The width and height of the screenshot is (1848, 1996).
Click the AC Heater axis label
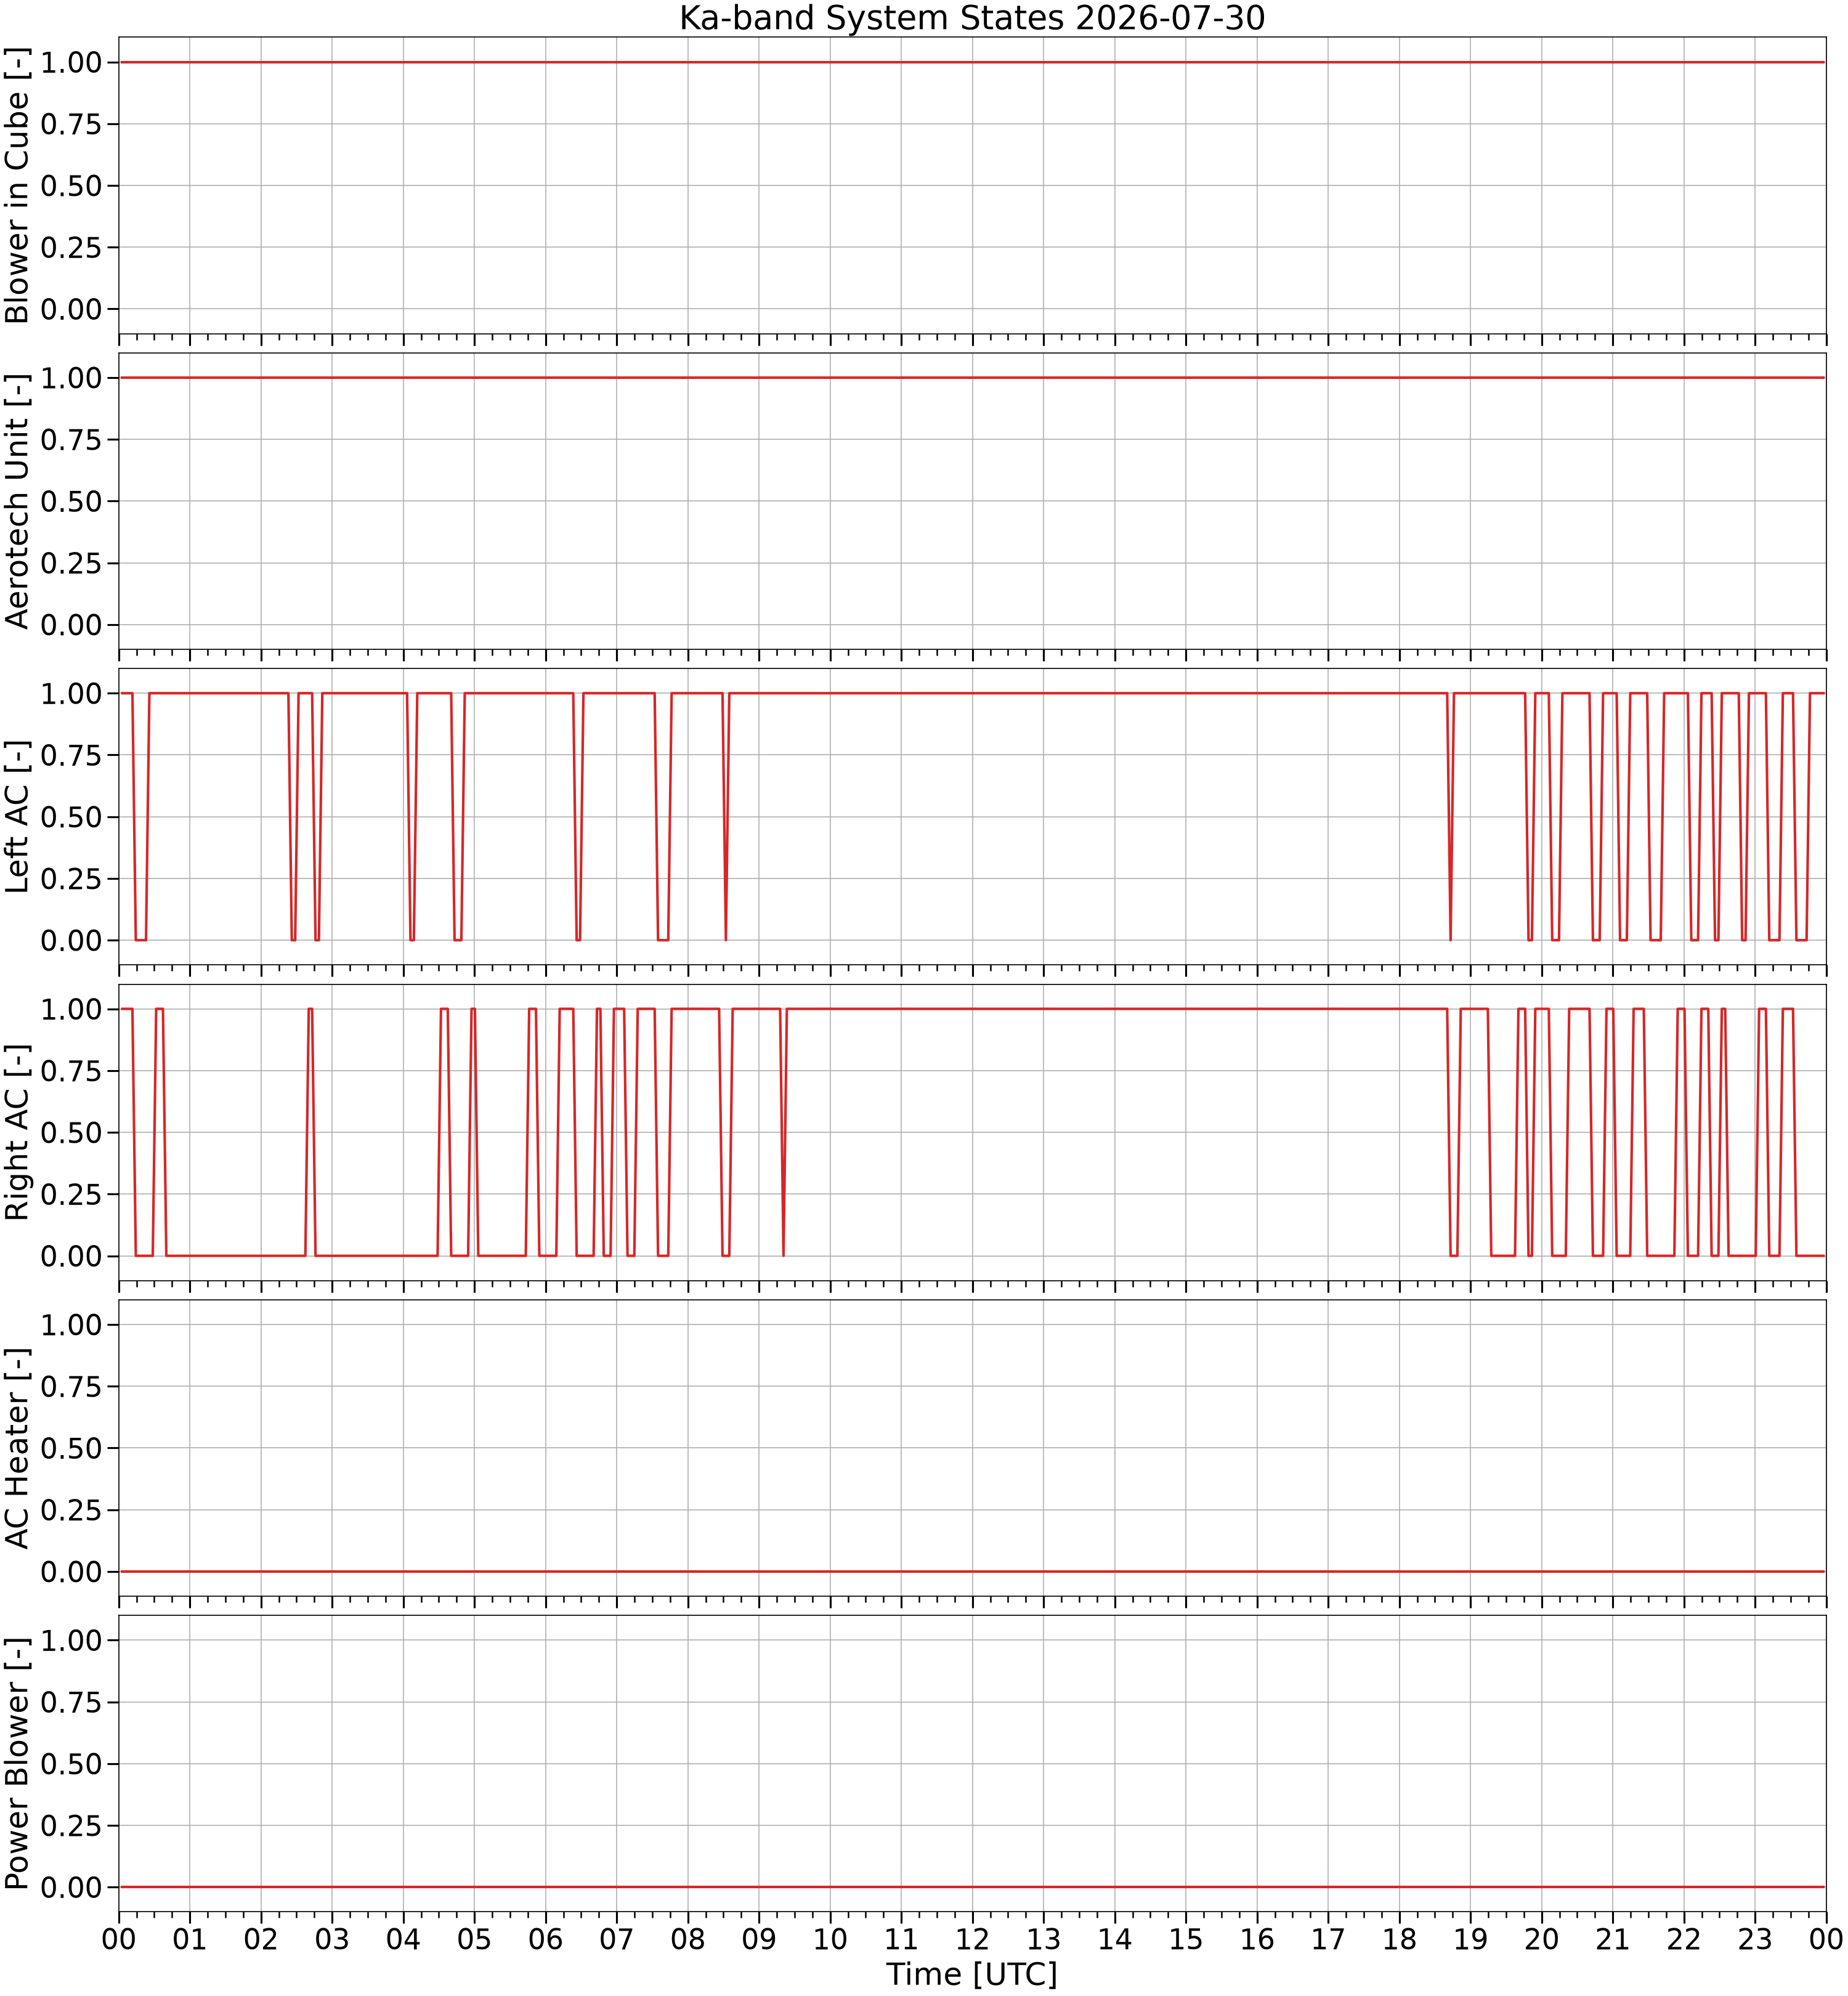pos(17,1448)
